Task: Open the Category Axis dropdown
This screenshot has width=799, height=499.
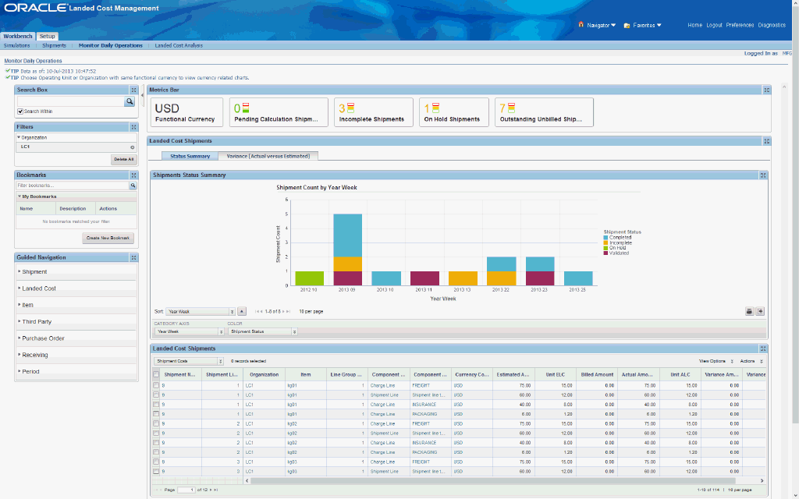Action: 189,331
